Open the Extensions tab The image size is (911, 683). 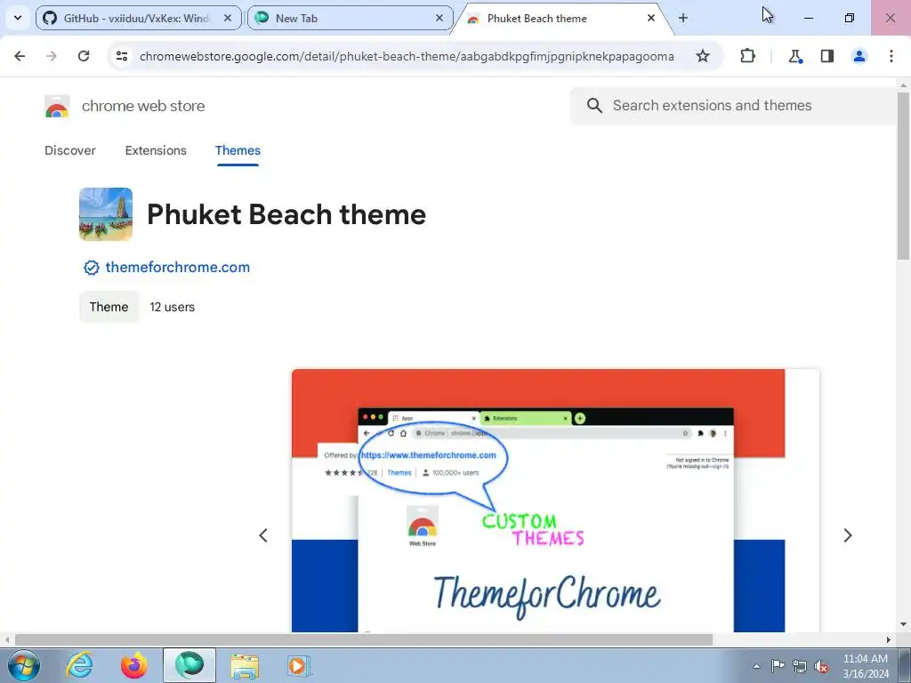tap(156, 150)
